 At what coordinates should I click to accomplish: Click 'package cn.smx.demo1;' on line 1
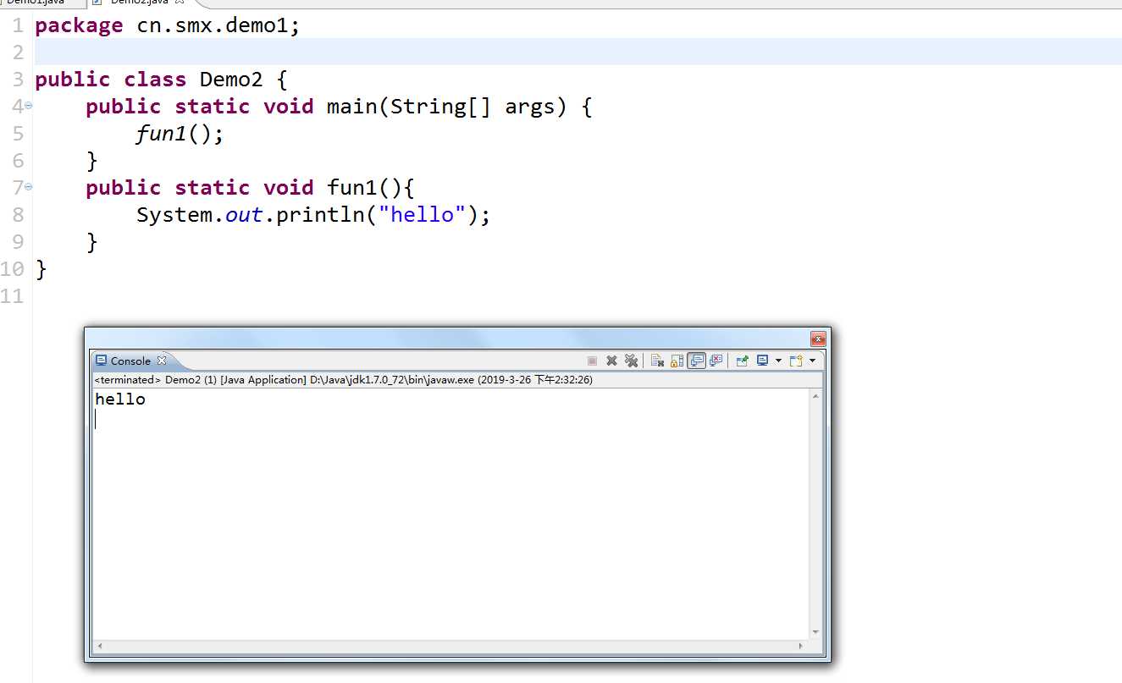click(x=168, y=25)
